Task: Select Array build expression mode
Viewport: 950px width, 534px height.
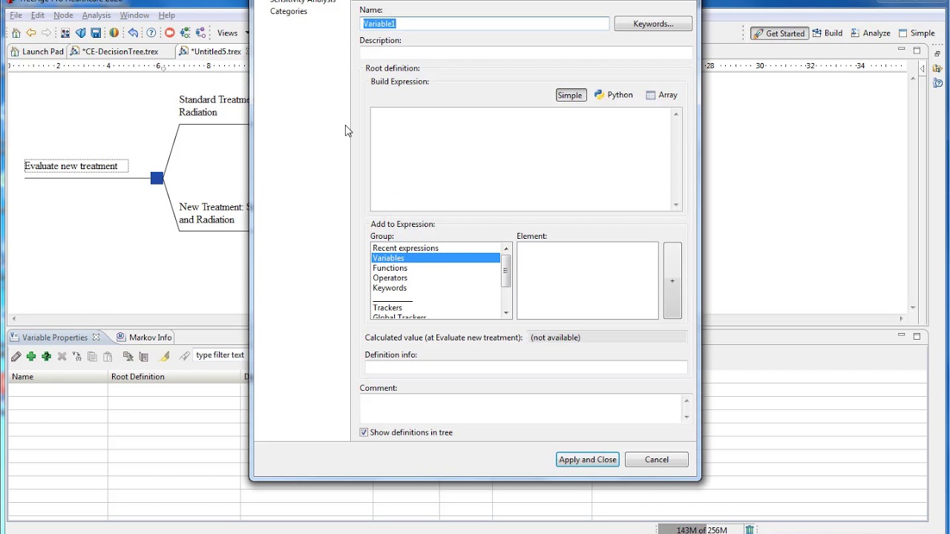Action: point(661,95)
